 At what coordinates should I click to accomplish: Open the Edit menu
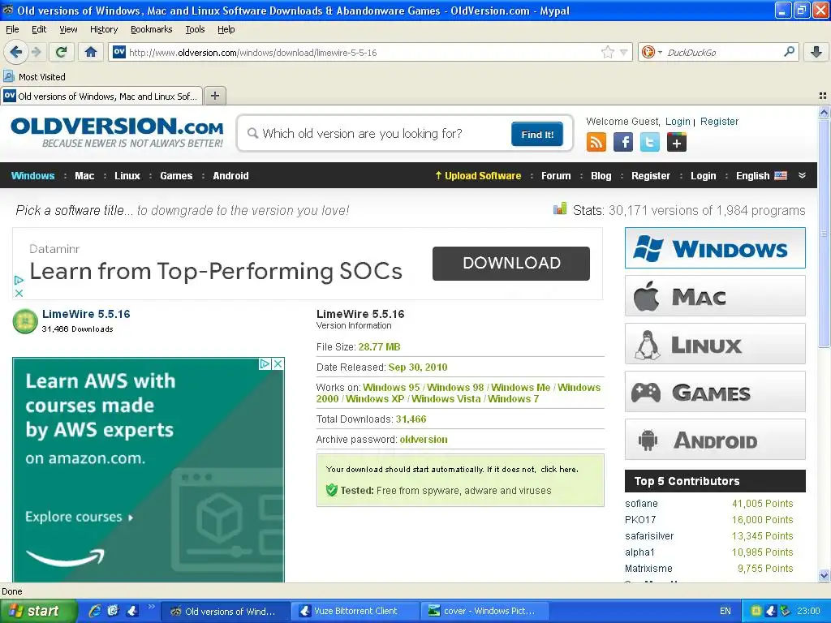pos(39,29)
